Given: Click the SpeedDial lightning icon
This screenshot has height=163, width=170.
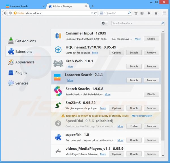Looking at the screenshot, I should point(58,123).
